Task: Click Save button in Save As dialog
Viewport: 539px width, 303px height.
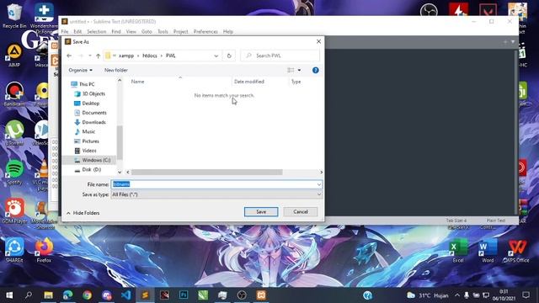Action: coord(261,211)
